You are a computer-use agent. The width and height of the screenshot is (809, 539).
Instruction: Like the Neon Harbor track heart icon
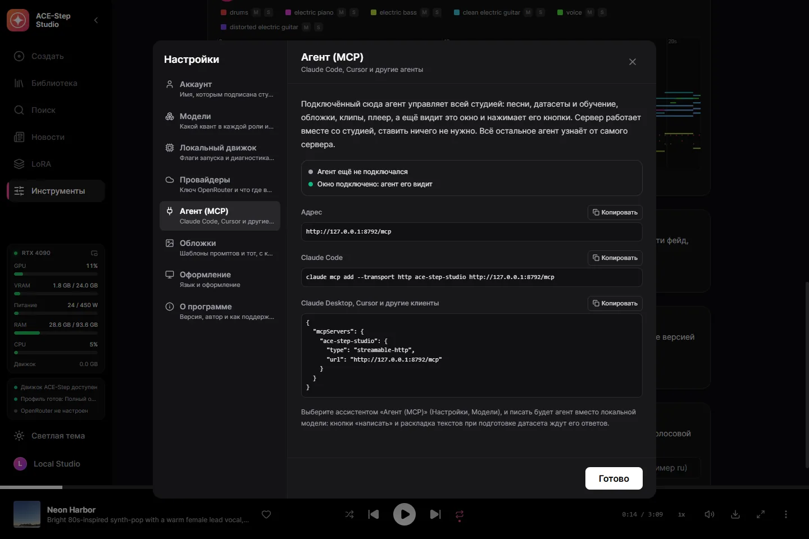coord(266,514)
